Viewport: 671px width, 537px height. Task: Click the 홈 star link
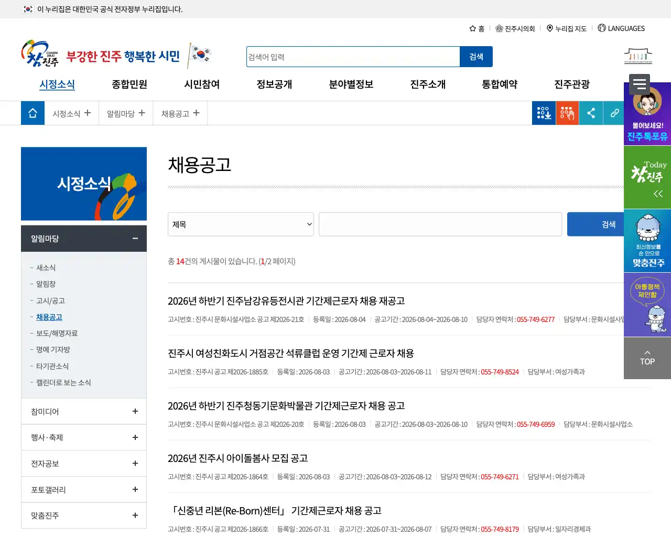pos(477,28)
